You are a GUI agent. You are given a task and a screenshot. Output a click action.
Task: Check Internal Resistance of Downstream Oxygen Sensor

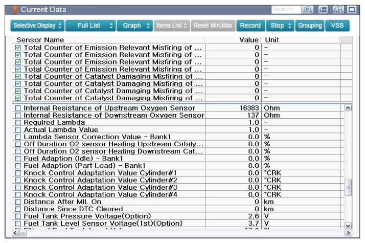click(18, 115)
